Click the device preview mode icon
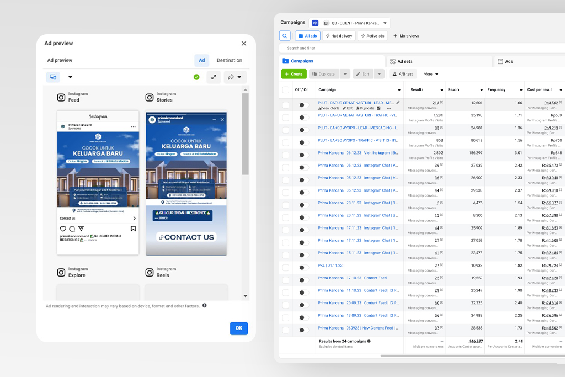The width and height of the screenshot is (565, 377). (x=53, y=77)
